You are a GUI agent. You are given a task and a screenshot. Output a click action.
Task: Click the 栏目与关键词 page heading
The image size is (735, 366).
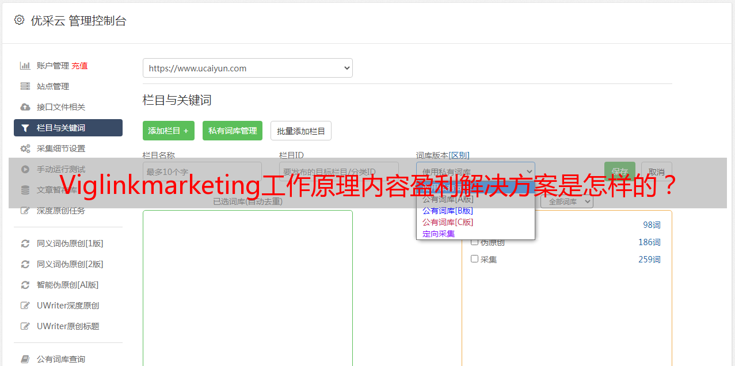tap(177, 100)
